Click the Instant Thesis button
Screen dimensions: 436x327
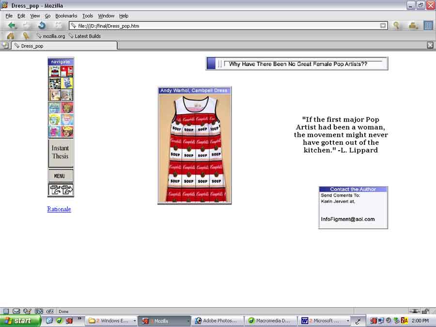click(61, 152)
